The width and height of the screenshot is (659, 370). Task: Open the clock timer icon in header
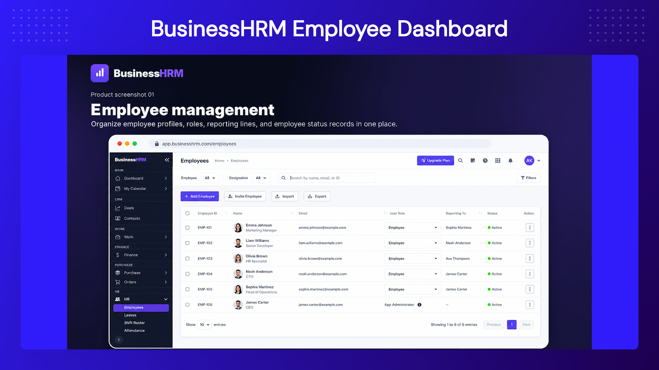[x=485, y=160]
